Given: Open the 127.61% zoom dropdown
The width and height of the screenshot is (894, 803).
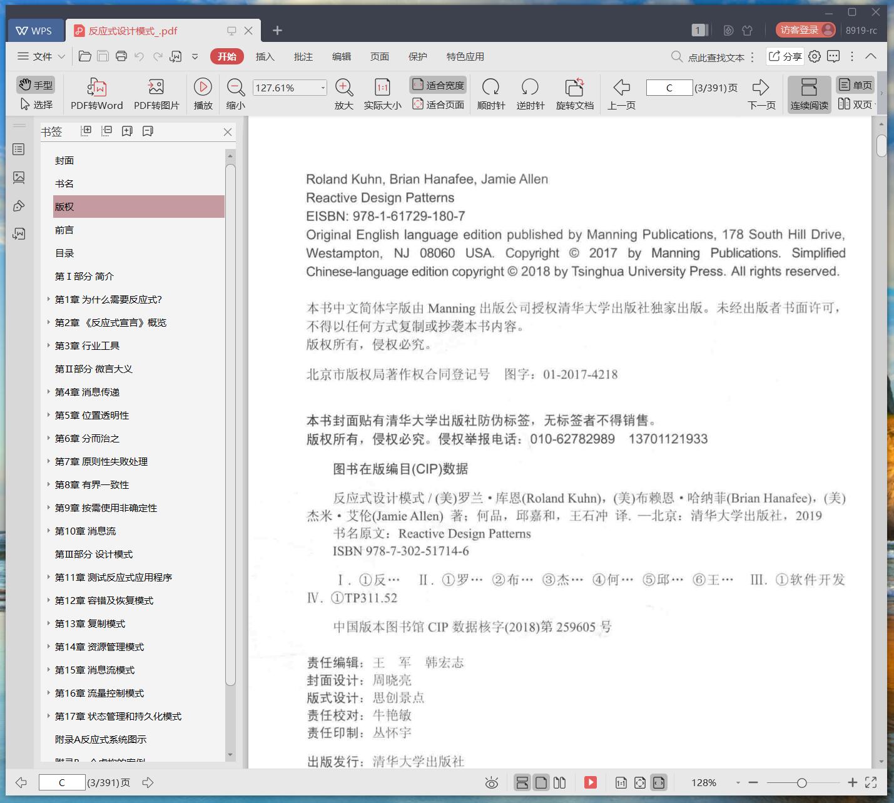Looking at the screenshot, I should pyautogui.click(x=323, y=88).
